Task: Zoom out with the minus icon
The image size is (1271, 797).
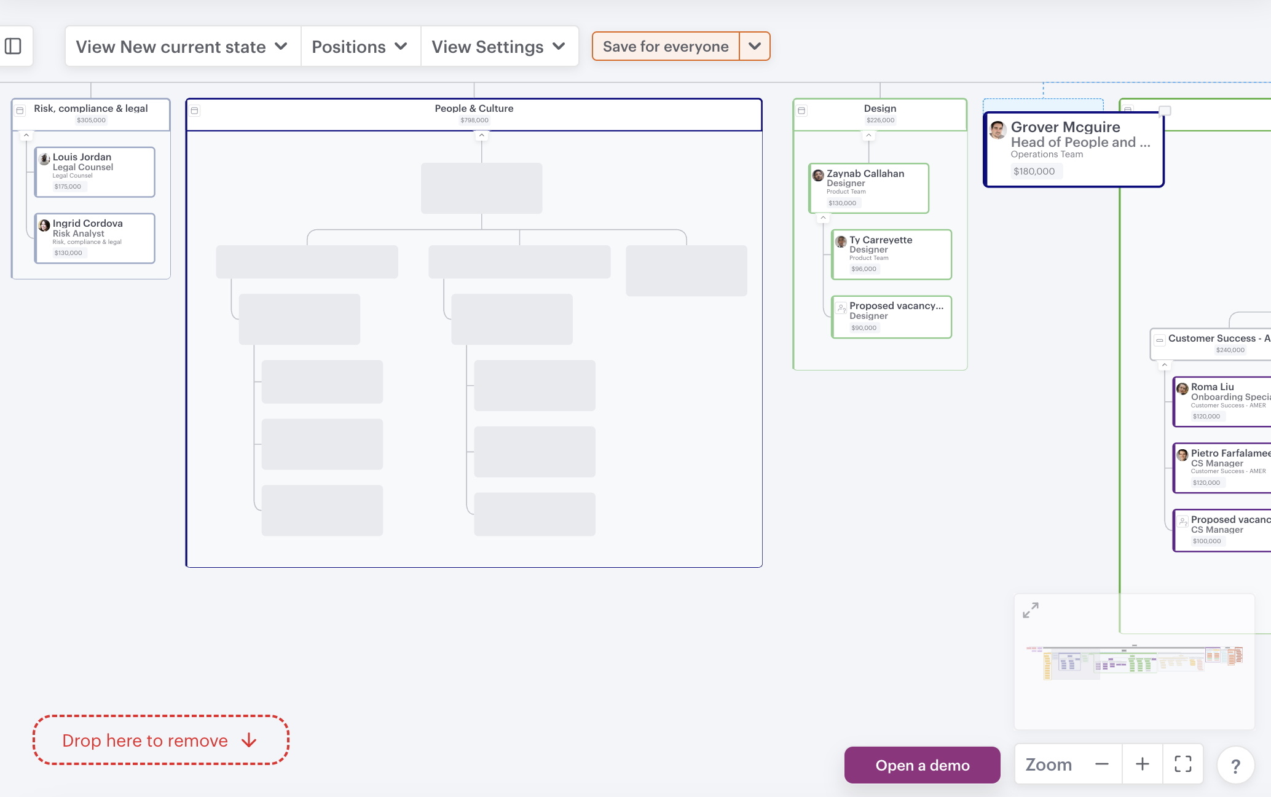Action: coord(1101,764)
